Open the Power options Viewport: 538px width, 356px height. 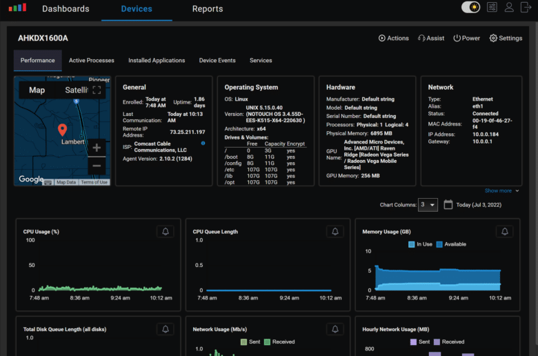(x=466, y=38)
